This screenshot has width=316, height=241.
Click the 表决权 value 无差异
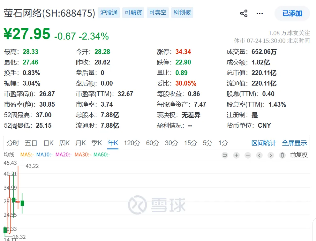191,115
